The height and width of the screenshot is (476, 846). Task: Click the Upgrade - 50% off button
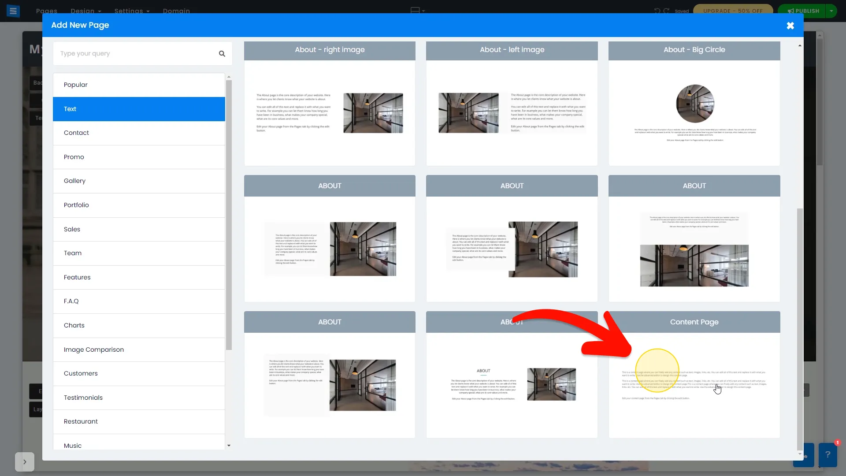pyautogui.click(x=733, y=11)
